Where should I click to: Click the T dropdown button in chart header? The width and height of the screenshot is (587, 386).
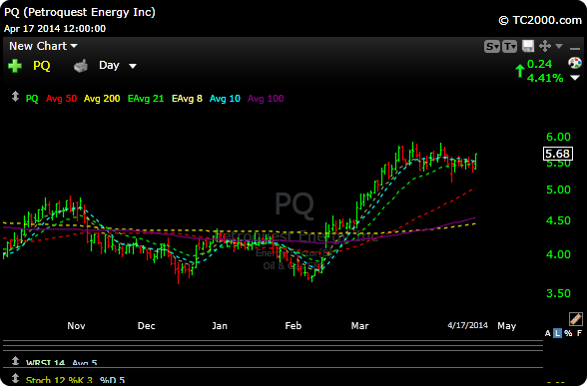(x=509, y=46)
